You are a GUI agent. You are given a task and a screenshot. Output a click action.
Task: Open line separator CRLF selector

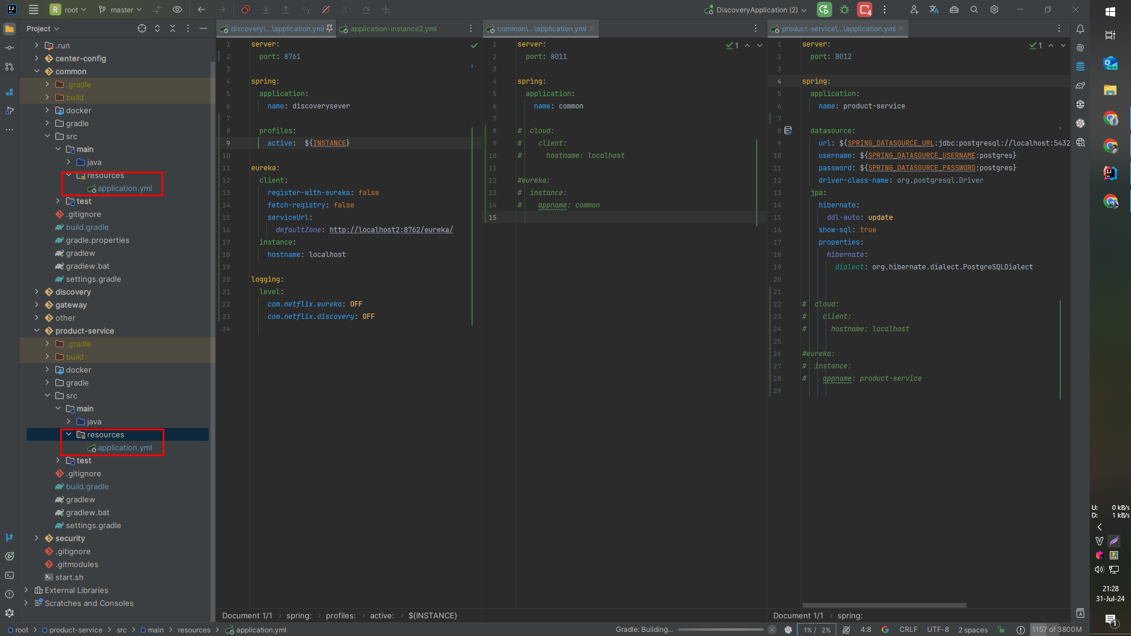[908, 630]
